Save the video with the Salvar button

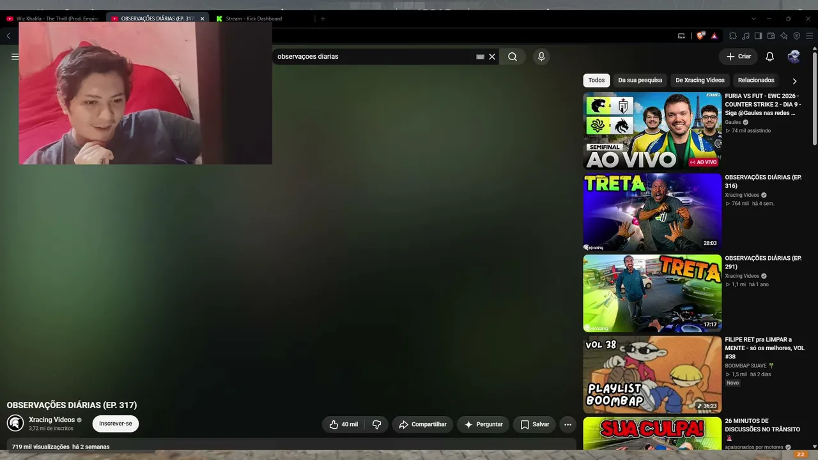pyautogui.click(x=534, y=424)
